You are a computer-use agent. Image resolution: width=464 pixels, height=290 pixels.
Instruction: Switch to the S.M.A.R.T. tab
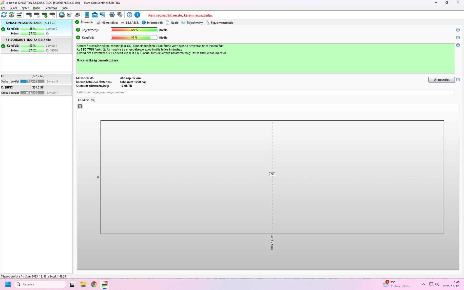(130, 23)
